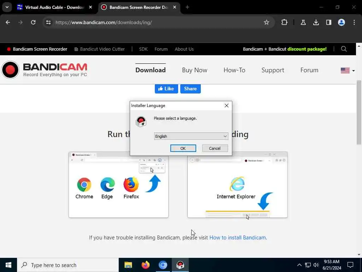Switch to Chrome in the taskbar
This screenshot has height=272, width=362.
[163, 265]
